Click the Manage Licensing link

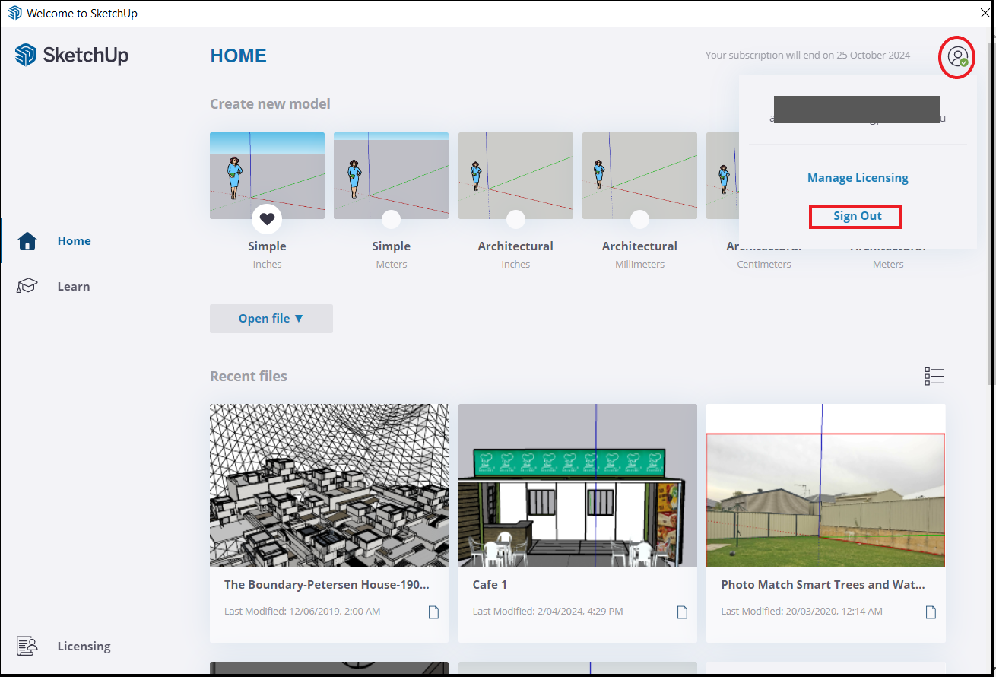point(858,178)
